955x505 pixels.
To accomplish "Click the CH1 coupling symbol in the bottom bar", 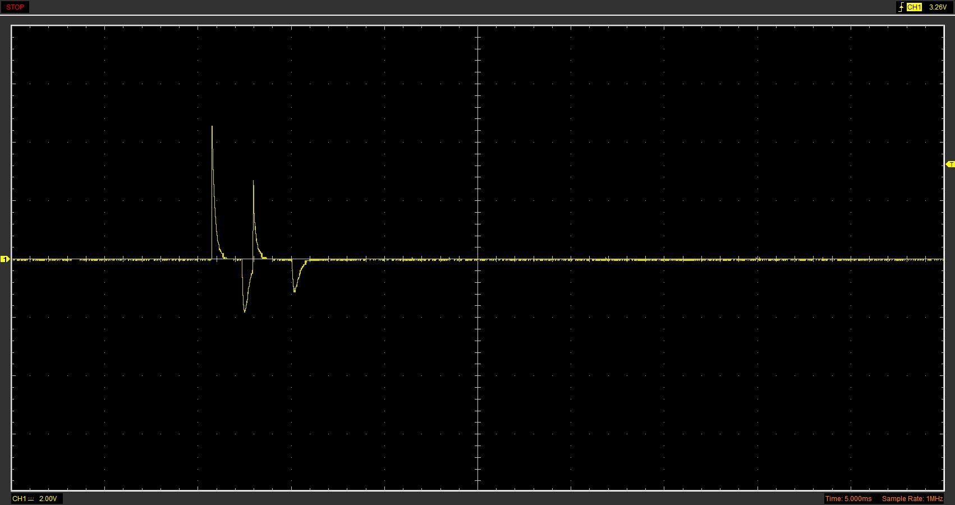I will click(31, 499).
